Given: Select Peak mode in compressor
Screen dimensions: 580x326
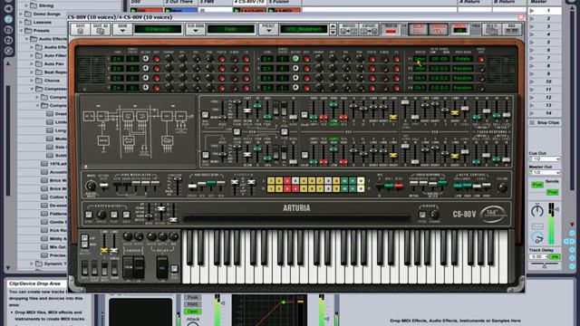Looking at the screenshot, I should [x=192, y=297].
